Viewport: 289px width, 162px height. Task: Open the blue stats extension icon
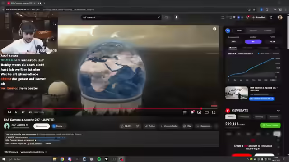pyautogui.click(x=238, y=18)
